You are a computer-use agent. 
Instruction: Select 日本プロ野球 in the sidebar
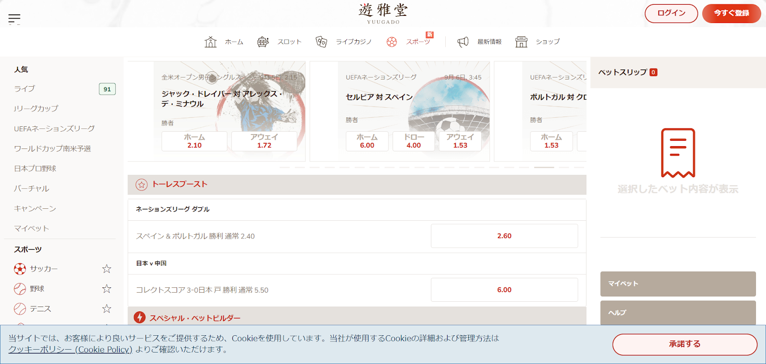pos(35,169)
